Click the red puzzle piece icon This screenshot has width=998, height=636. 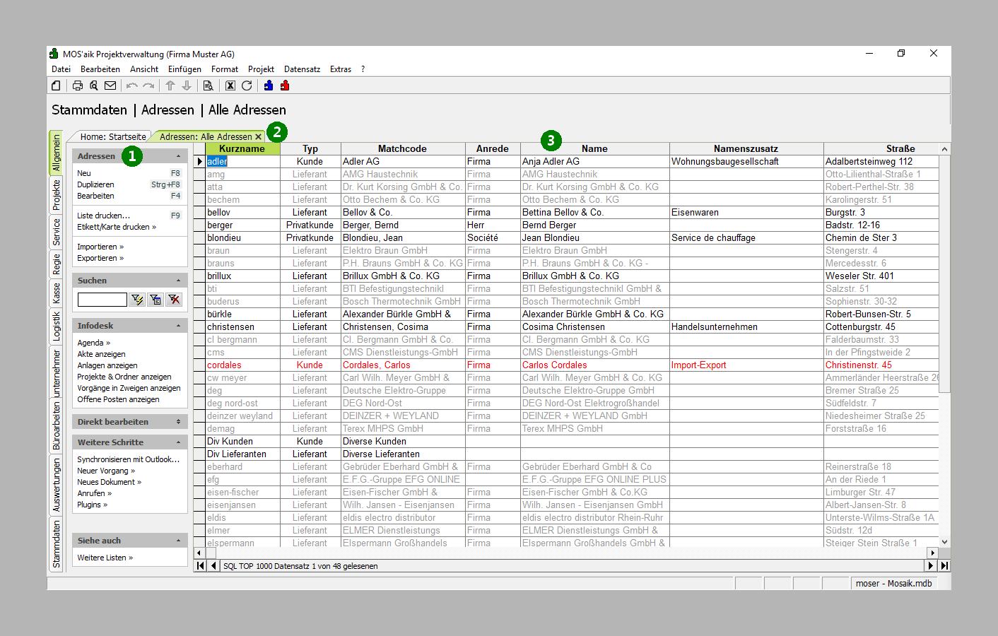tap(285, 86)
